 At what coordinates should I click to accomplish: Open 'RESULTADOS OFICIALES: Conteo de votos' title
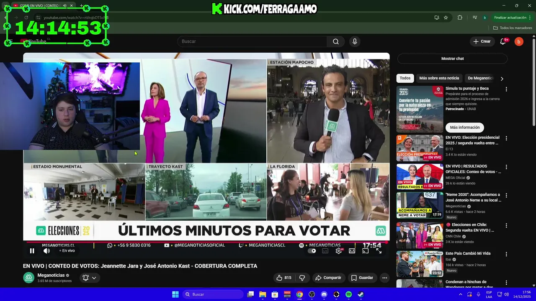point(473,169)
